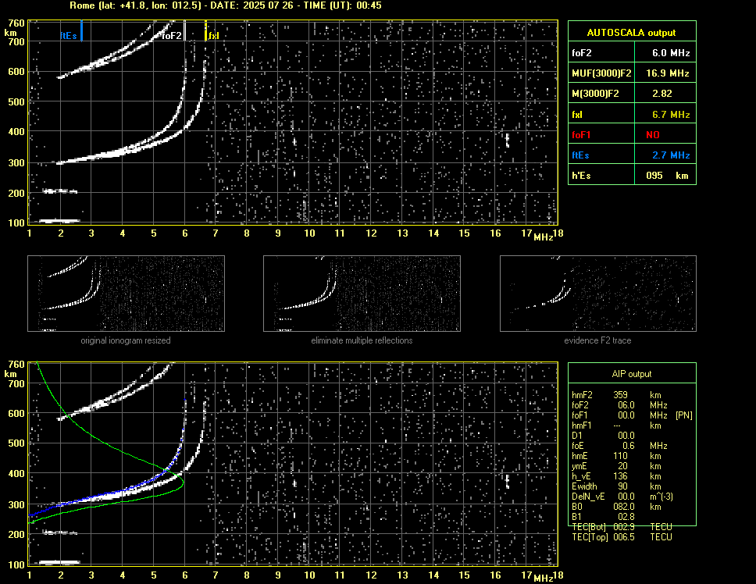This screenshot has height=584, width=756.
Task: Click the [PN] label beside foF1
Action: click(684, 415)
